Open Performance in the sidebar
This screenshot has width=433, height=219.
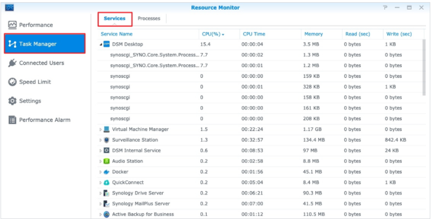35,25
